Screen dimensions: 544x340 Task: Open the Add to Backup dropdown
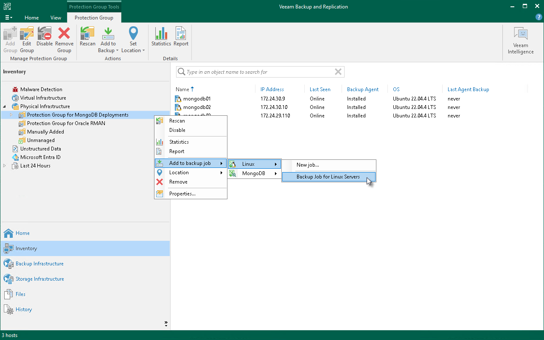[108, 40]
